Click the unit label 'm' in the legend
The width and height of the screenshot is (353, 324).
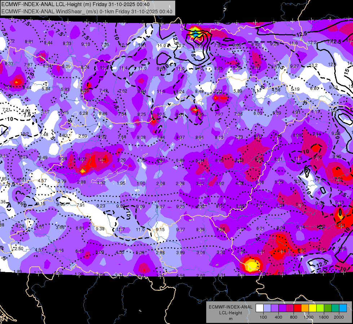tap(230, 319)
